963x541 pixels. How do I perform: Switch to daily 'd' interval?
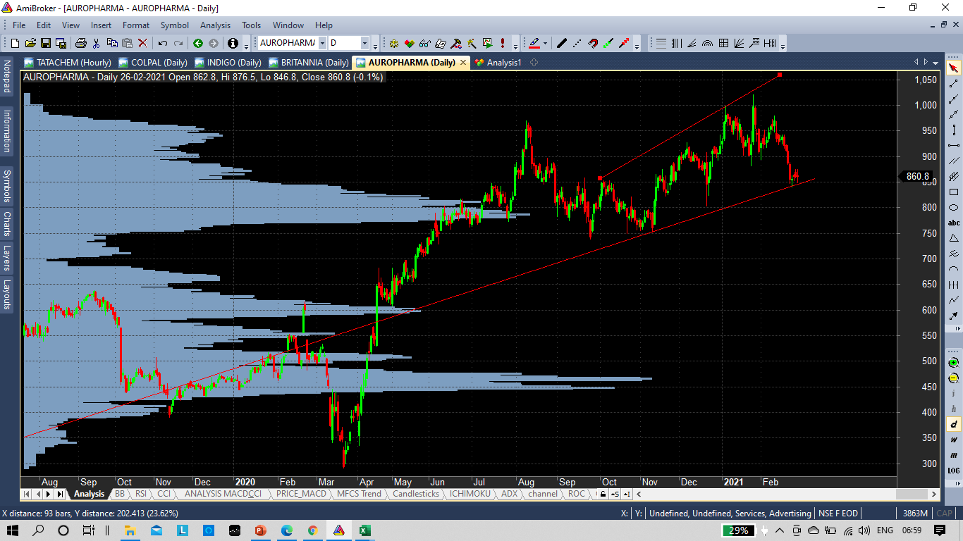coord(953,424)
